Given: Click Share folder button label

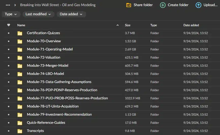Looking at the screenshot, I should tap(143, 5).
